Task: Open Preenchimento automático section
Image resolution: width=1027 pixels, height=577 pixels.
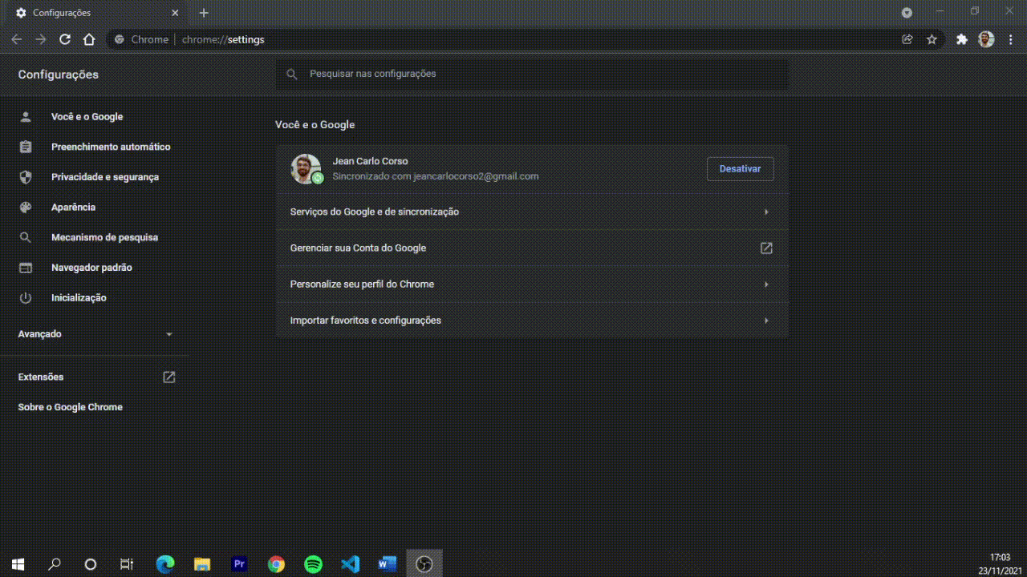Action: pyautogui.click(x=95, y=147)
